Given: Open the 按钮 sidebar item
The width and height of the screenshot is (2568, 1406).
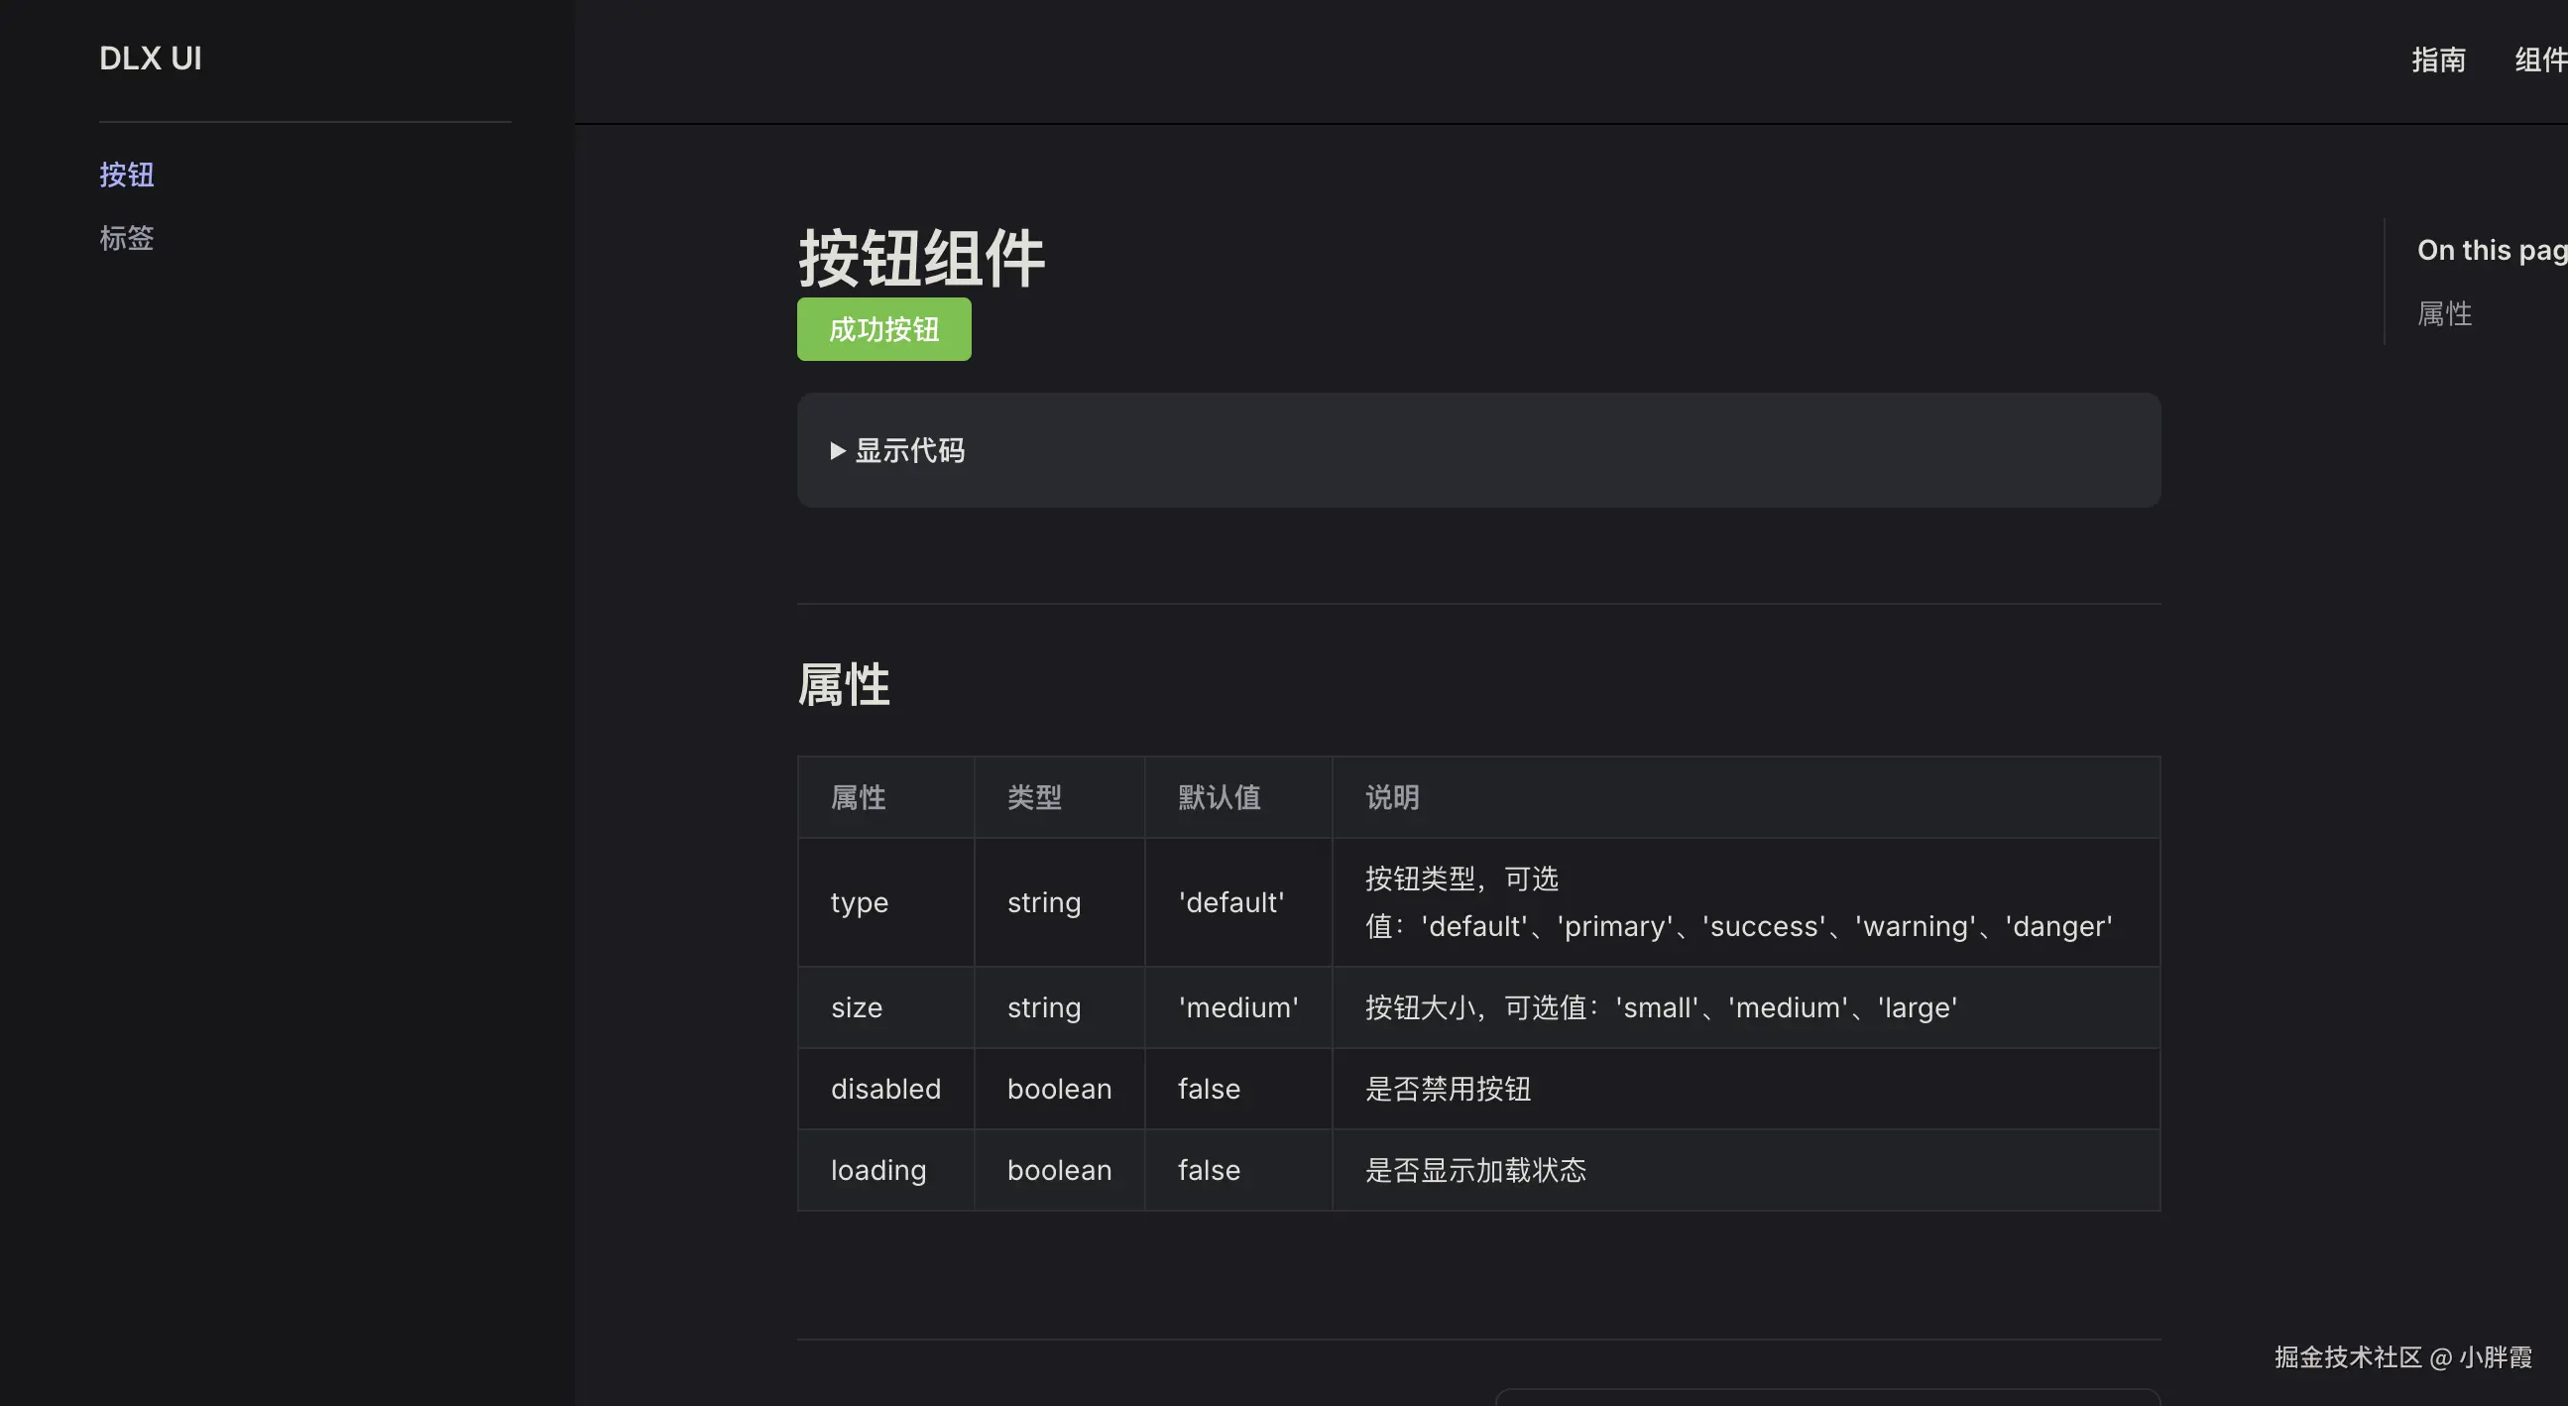Looking at the screenshot, I should (127, 175).
